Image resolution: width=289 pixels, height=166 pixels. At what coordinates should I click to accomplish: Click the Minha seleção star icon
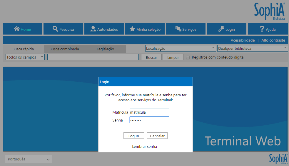tap(132, 29)
